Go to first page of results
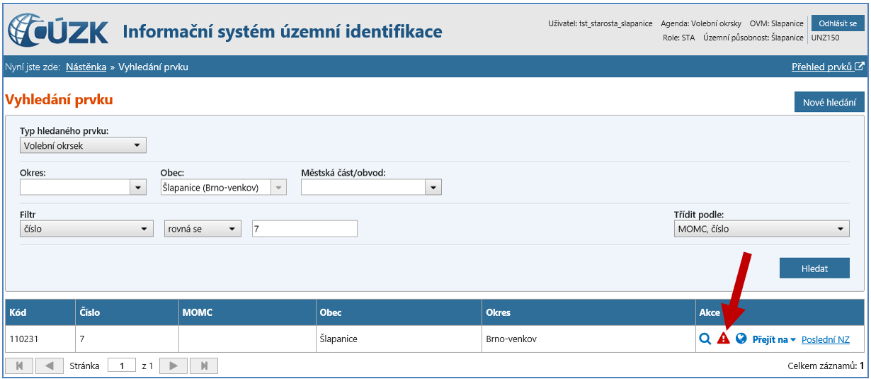The height and width of the screenshot is (379, 871). click(x=19, y=366)
